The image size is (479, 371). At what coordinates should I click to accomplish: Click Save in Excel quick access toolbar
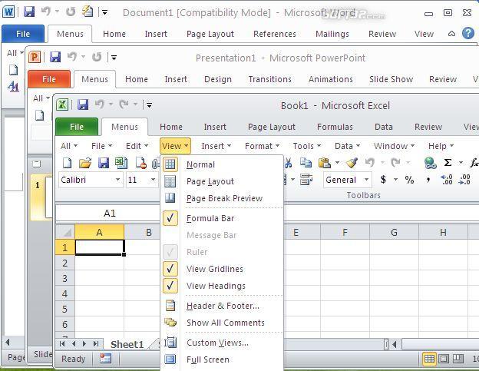83,104
